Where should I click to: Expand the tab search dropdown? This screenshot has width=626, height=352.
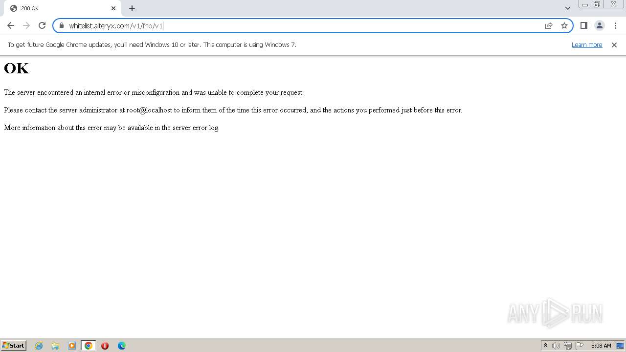tap(568, 8)
